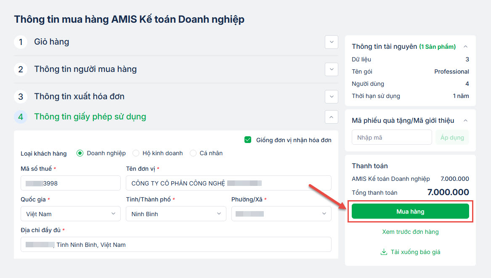This screenshot has width=491, height=278.
Task: Open Xem trước đơn hàng link
Action: tap(410, 232)
